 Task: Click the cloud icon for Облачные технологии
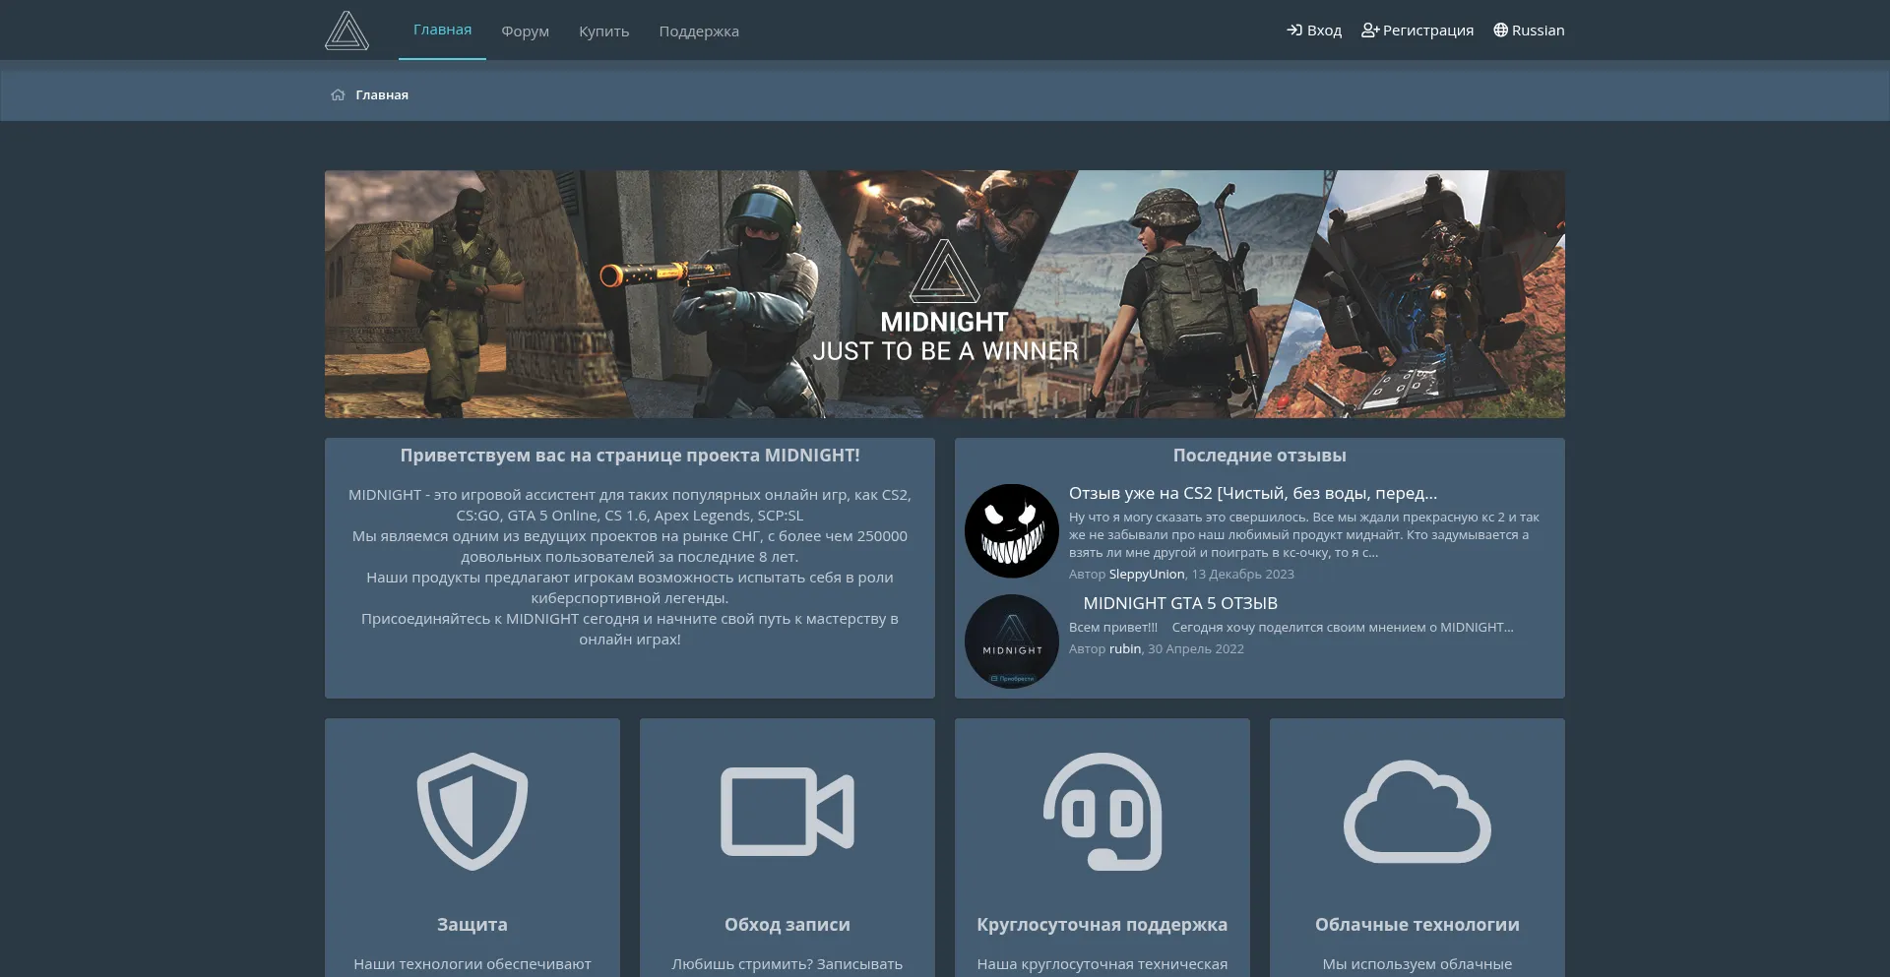point(1417,812)
